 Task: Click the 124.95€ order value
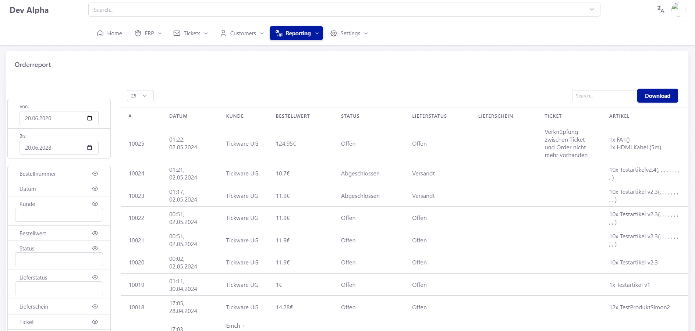coord(286,143)
